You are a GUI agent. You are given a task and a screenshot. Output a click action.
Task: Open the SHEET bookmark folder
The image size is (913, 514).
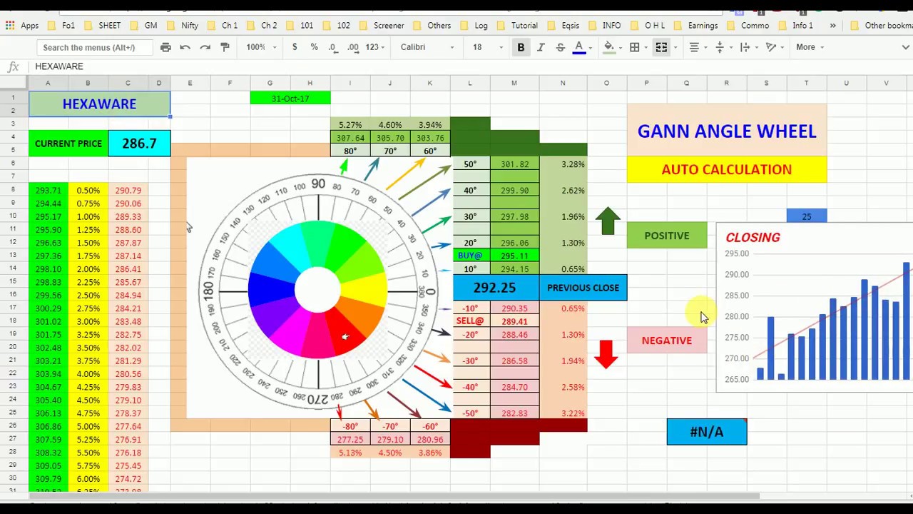click(102, 26)
